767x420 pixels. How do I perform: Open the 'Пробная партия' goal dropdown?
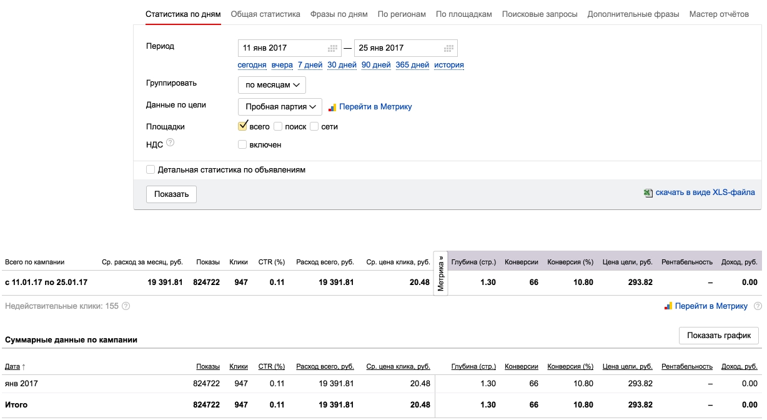(280, 107)
